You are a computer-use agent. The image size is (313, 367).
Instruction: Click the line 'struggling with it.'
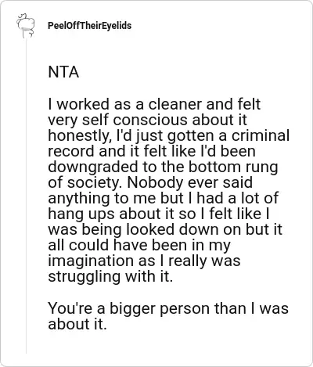click(110, 276)
